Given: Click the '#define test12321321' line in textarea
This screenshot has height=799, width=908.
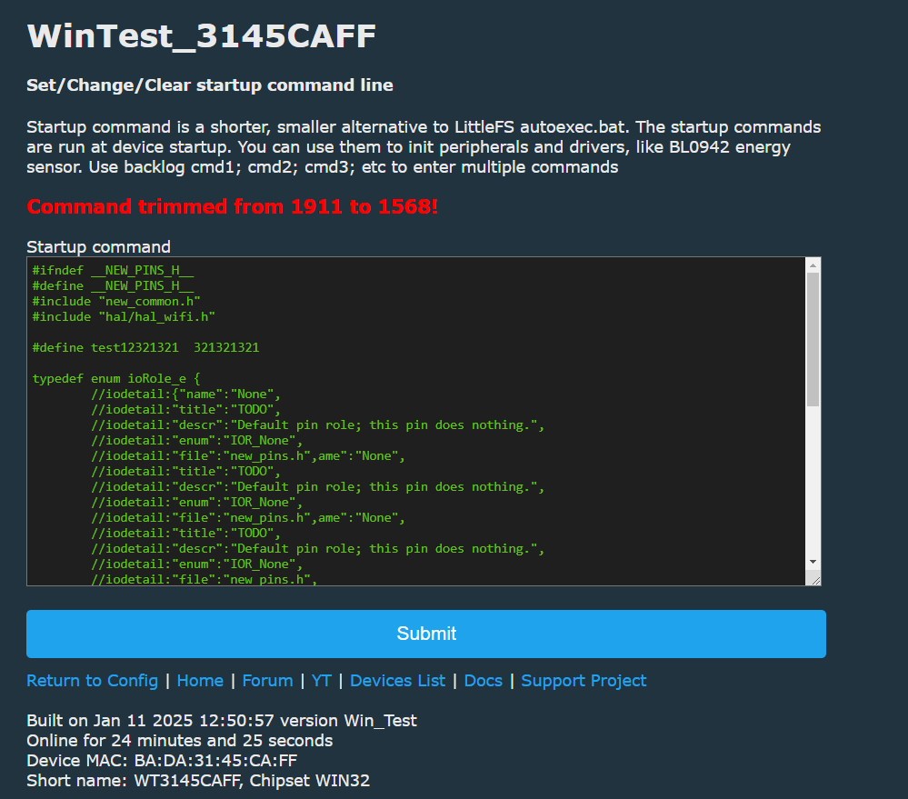Looking at the screenshot, I should click(146, 347).
